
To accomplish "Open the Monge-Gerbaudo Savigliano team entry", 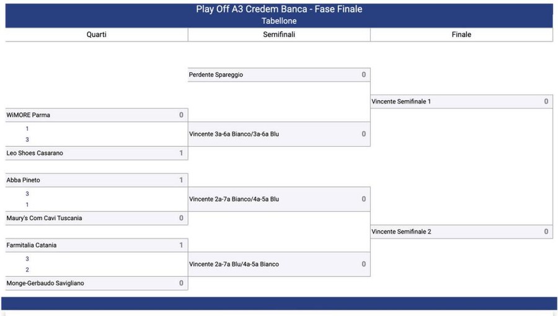I will pos(97,283).
